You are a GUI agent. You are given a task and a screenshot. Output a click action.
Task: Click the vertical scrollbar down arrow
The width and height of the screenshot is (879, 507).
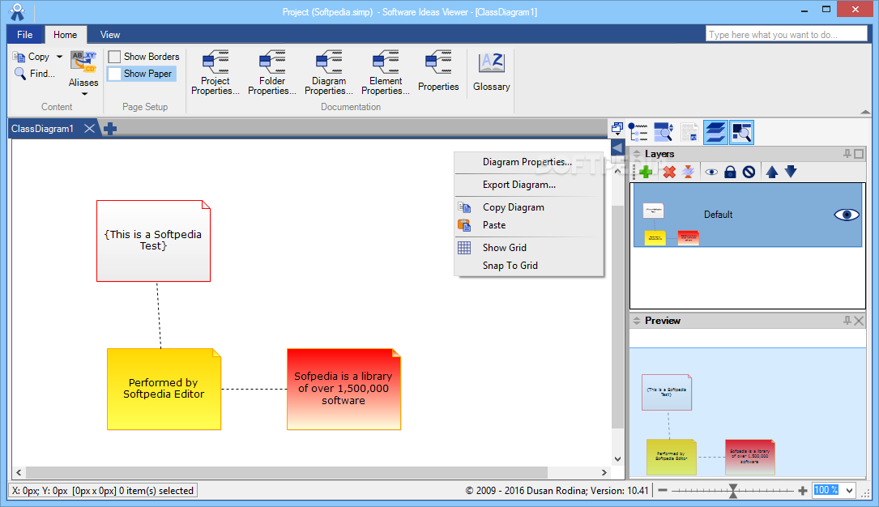point(617,459)
